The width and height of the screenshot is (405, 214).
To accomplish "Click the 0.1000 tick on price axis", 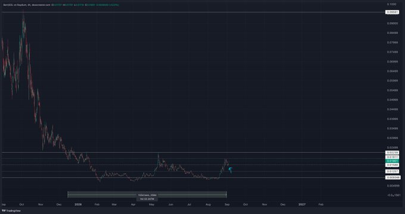I will 391,4.
